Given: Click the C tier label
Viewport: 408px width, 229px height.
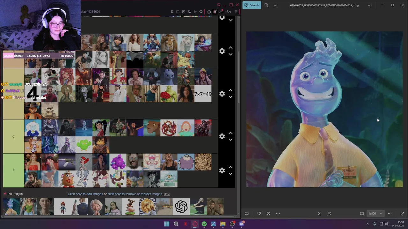Looking at the screenshot, I should coord(13,136).
